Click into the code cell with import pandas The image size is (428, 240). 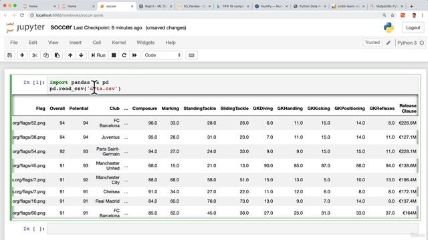click(233, 85)
